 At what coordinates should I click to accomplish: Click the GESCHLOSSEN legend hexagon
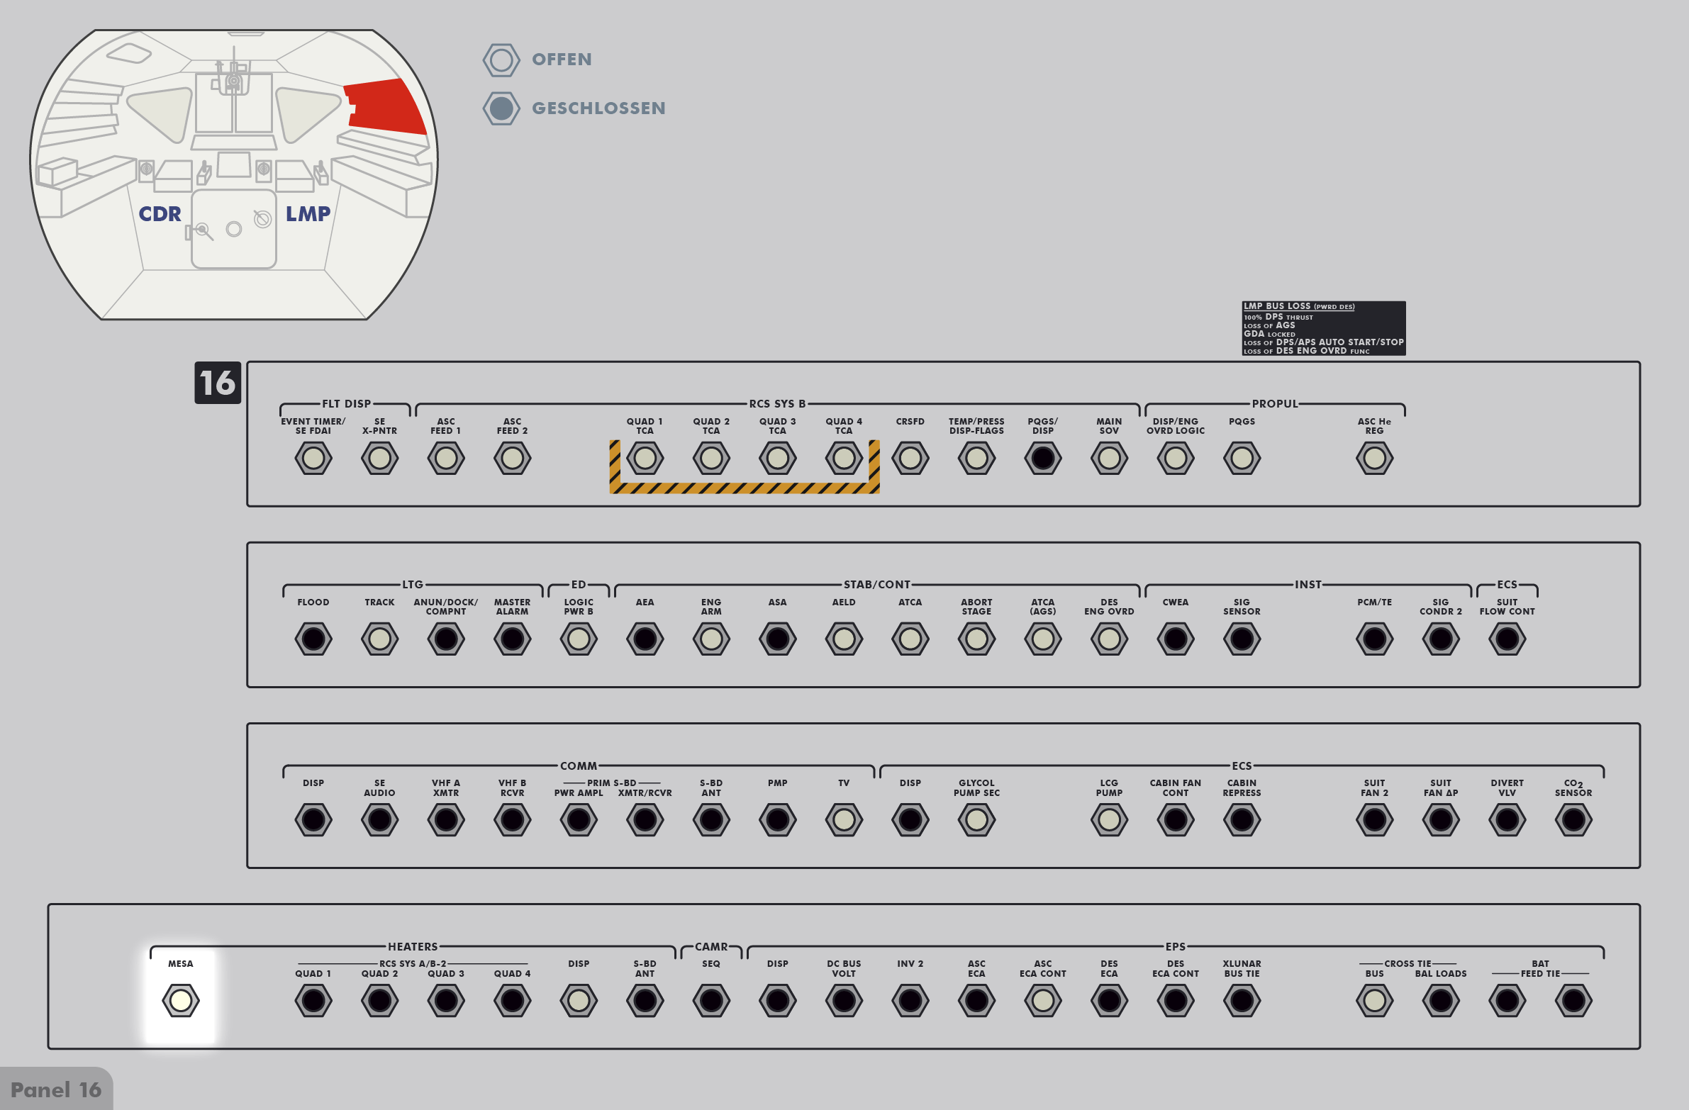[x=501, y=108]
